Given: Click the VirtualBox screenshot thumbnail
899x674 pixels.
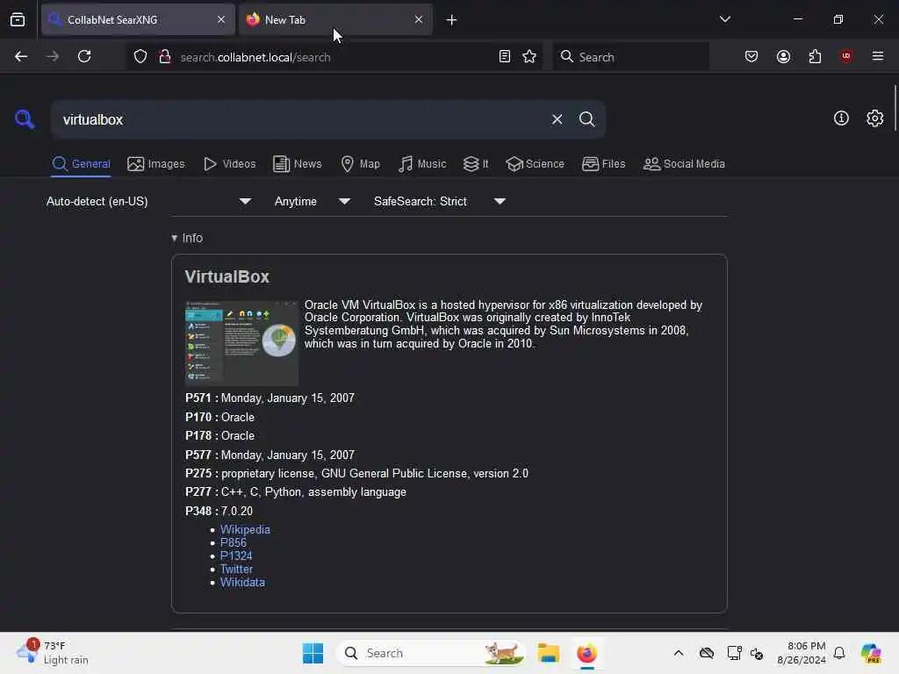Looking at the screenshot, I should (241, 343).
